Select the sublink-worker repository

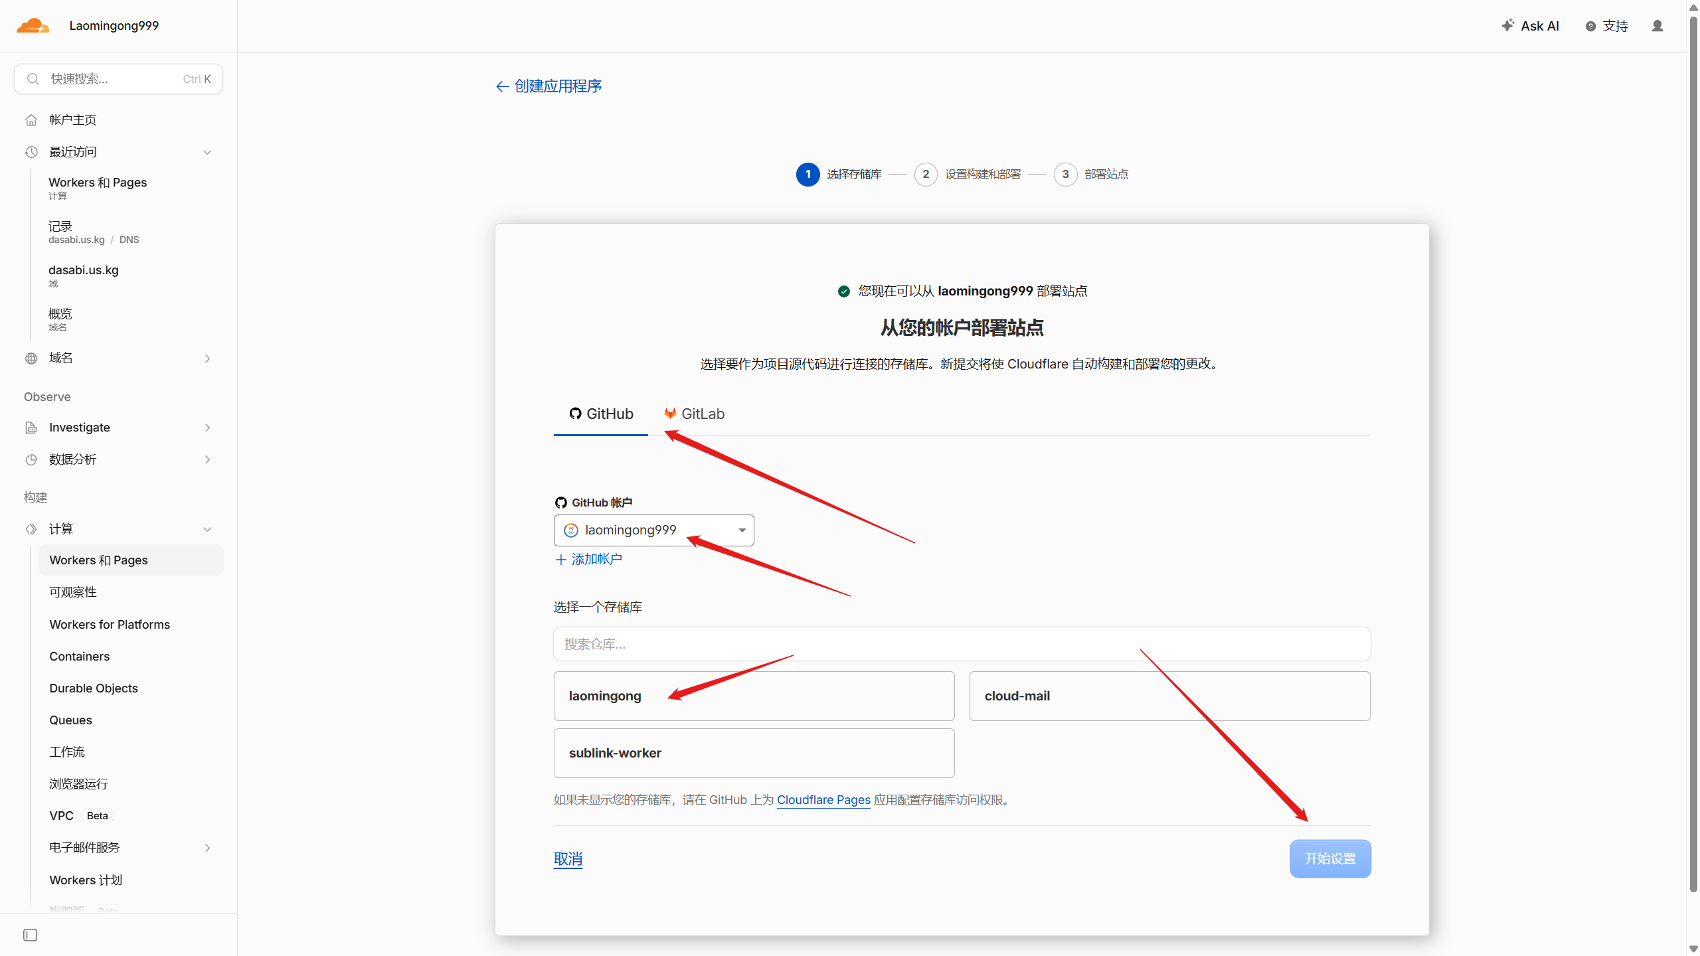pyautogui.click(x=754, y=753)
